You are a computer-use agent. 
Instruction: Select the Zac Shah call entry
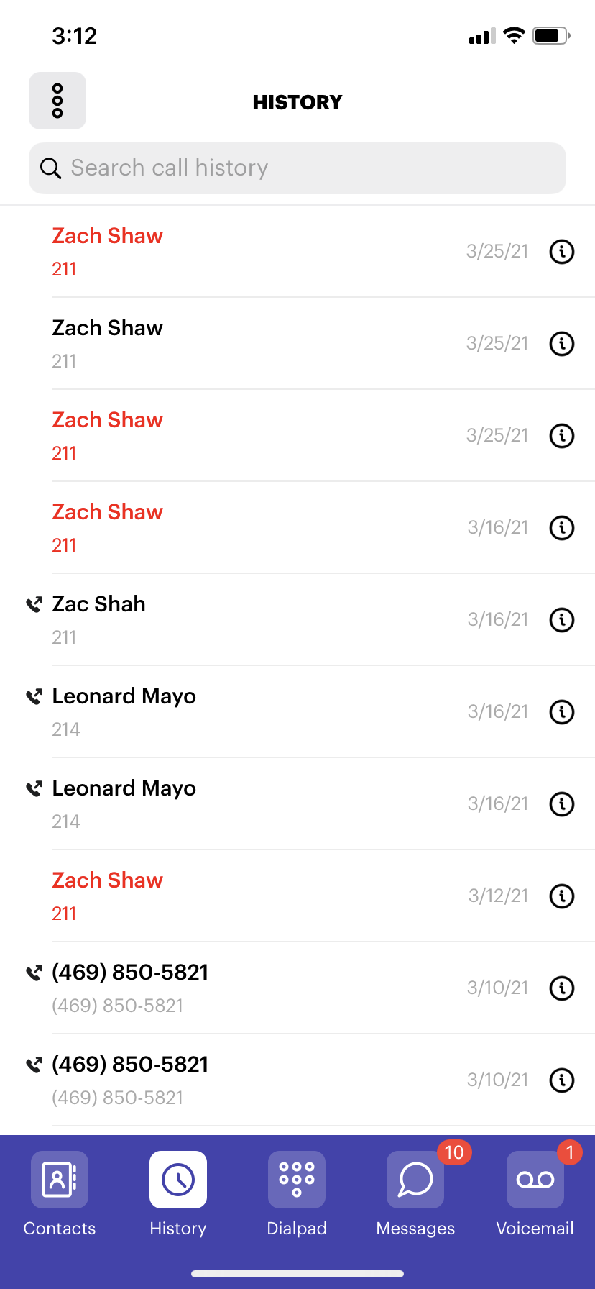pos(297,620)
